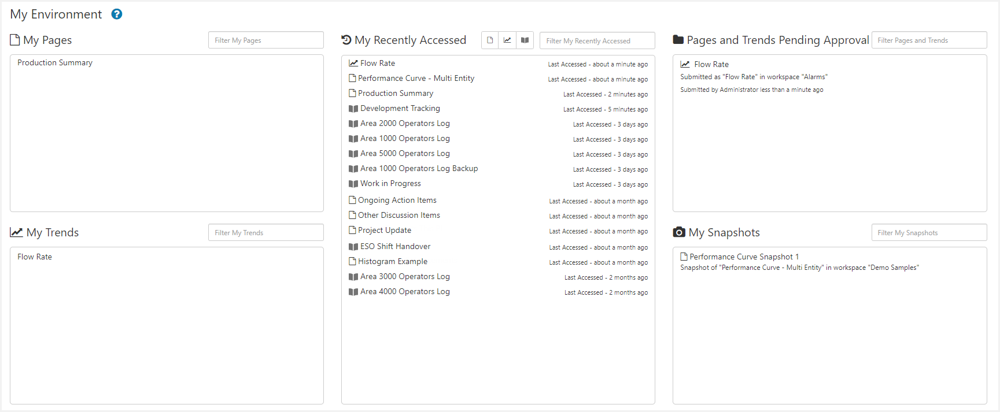Image resolution: width=1000 pixels, height=412 pixels.
Task: Open Flow Rate under My Trends
Action: coord(35,257)
